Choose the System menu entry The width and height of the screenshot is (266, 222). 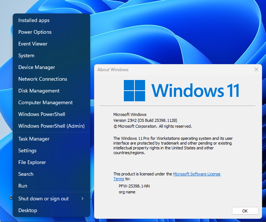(51, 55)
